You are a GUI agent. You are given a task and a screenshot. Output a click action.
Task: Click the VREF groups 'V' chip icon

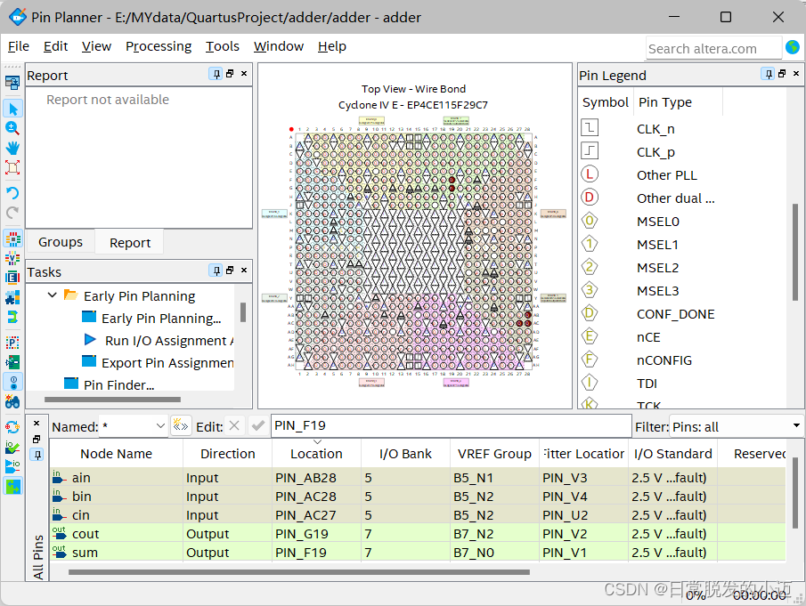point(12,258)
